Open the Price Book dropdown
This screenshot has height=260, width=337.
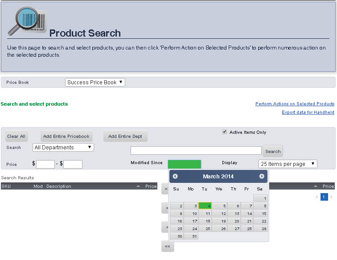pyautogui.click(x=95, y=83)
